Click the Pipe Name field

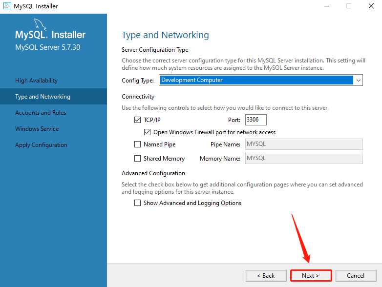pos(304,144)
